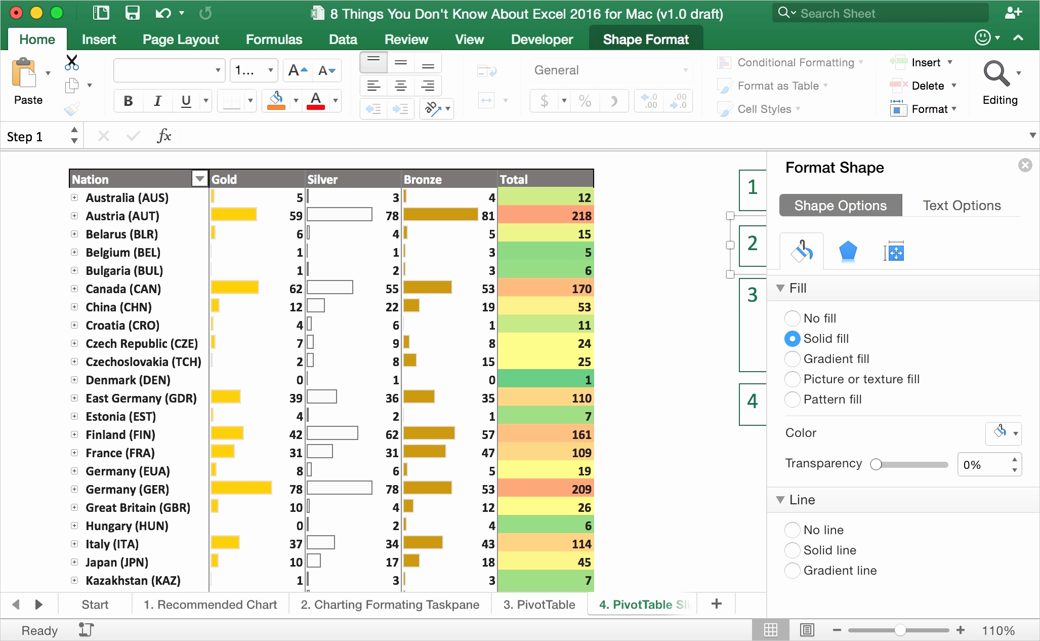The image size is (1040, 641).
Task: Toggle Bold formatting
Action: pos(128,101)
